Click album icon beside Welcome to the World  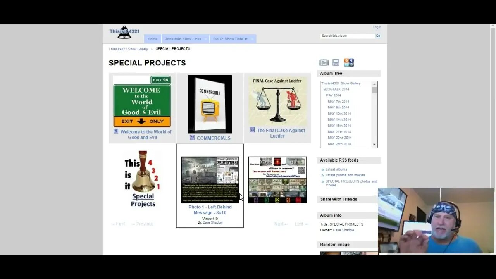(x=116, y=131)
